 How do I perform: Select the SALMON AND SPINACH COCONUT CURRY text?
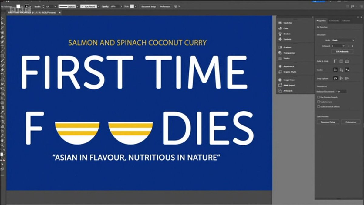pos(137,42)
